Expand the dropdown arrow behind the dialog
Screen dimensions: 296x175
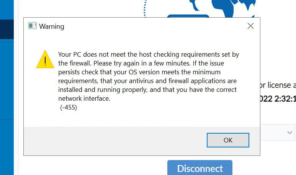click(x=290, y=132)
